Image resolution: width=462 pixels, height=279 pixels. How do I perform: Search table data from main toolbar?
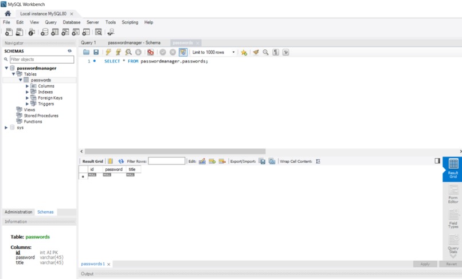[99, 32]
